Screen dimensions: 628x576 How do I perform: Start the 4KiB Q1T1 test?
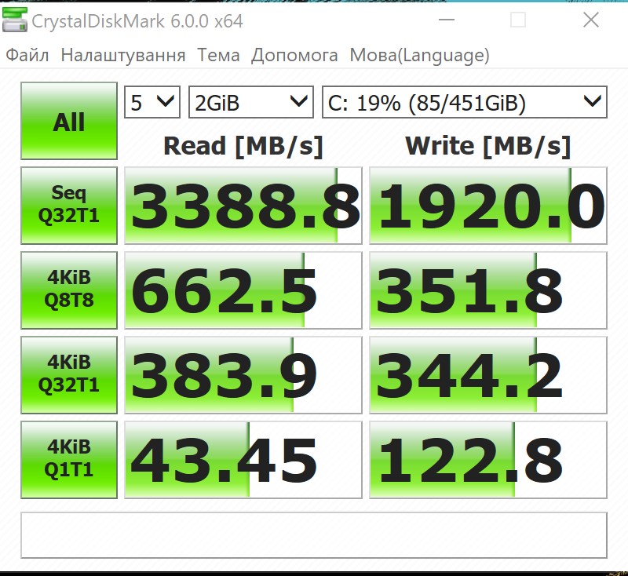pyautogui.click(x=69, y=460)
